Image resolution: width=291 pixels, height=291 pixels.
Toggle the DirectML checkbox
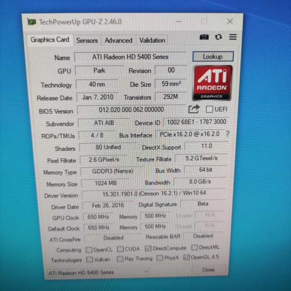click(x=194, y=247)
